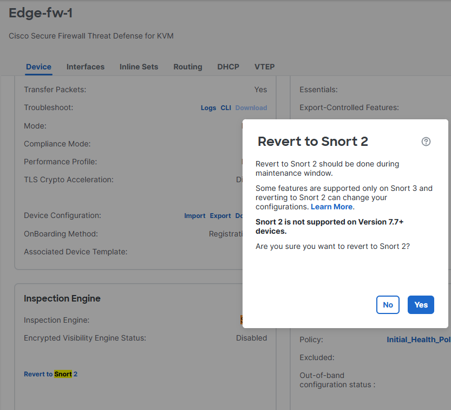The height and width of the screenshot is (410, 451).
Task: Click Cisco Secure Firewall Threat Defense subtitle
Action: [x=91, y=36]
